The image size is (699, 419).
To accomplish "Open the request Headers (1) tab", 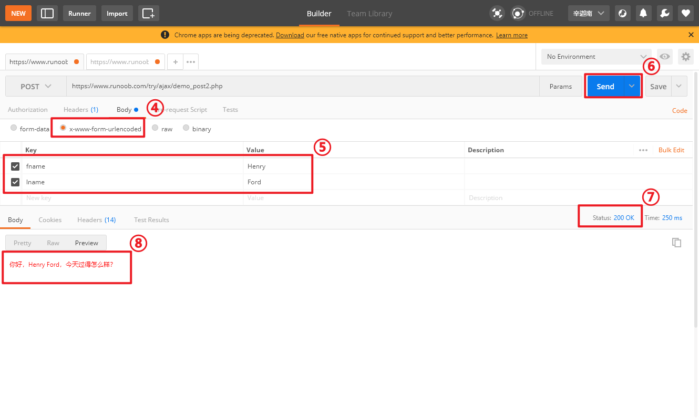I will (x=81, y=110).
